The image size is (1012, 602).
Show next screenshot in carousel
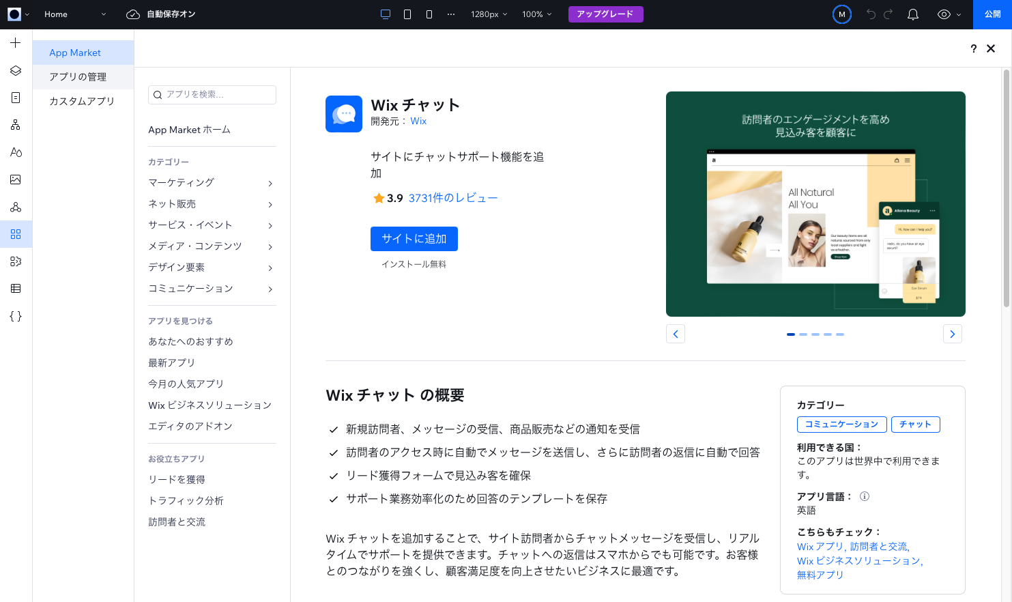point(952,334)
